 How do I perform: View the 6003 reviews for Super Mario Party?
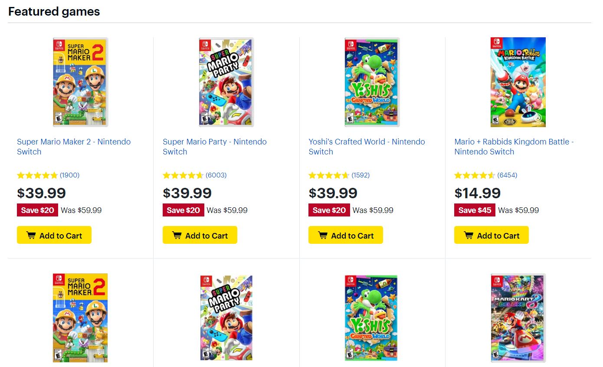pos(216,175)
